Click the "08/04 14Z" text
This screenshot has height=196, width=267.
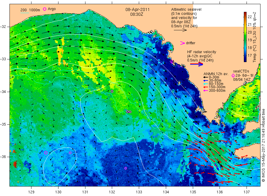242,80
